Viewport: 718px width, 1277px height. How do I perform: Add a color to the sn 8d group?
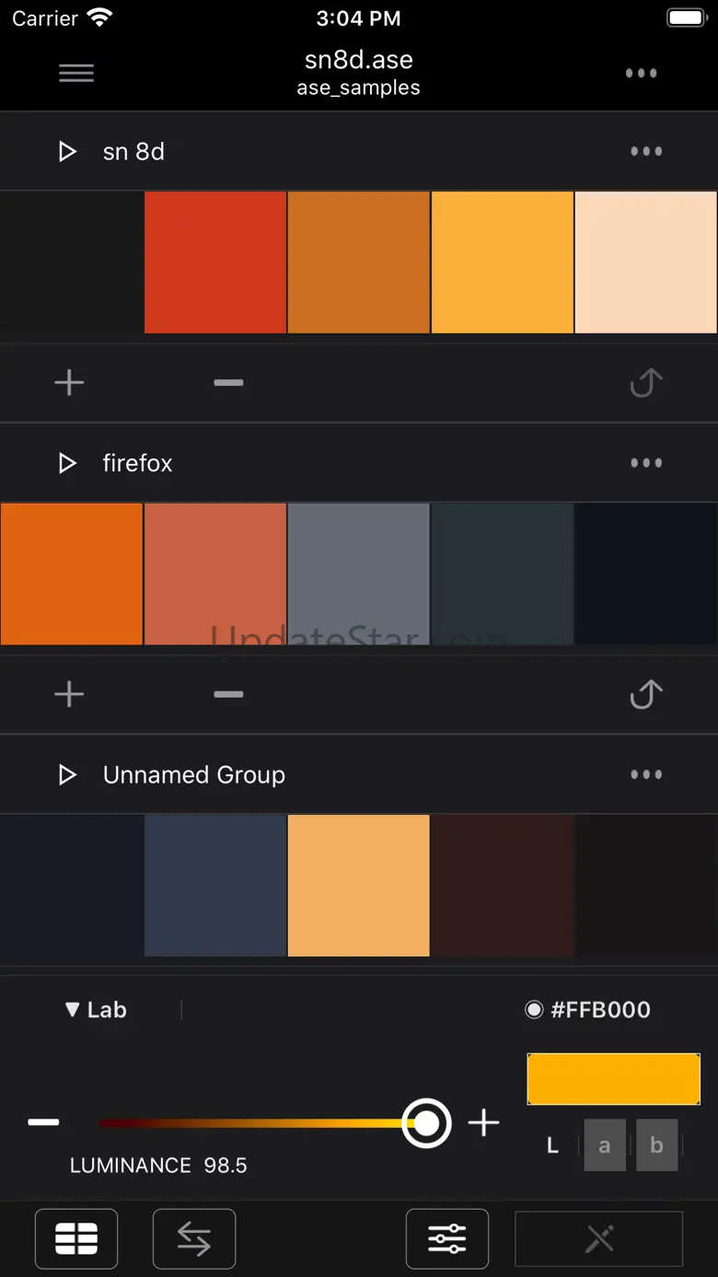click(x=69, y=383)
